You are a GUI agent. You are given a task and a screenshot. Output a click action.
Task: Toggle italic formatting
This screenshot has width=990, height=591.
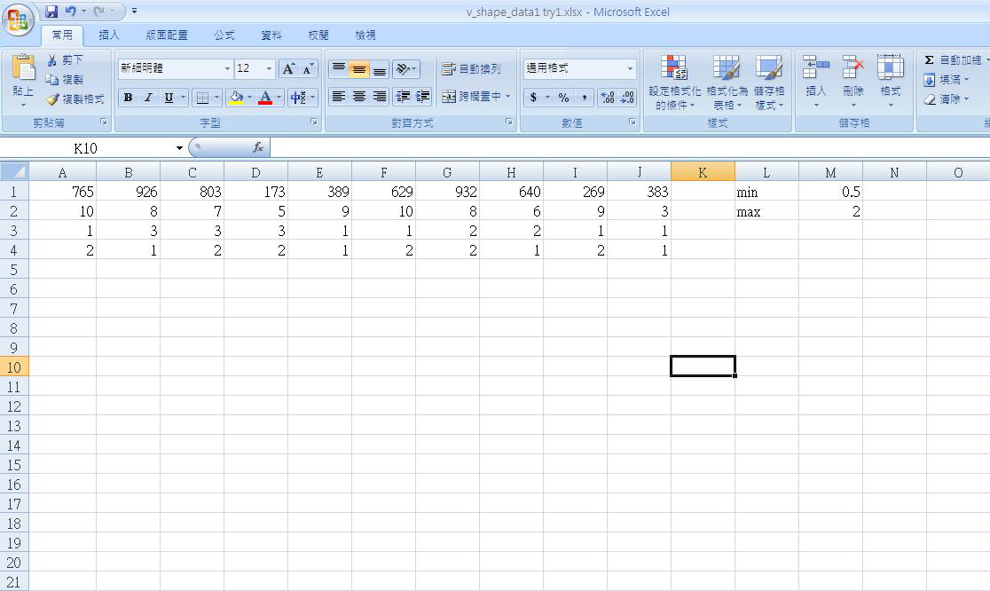(x=148, y=98)
